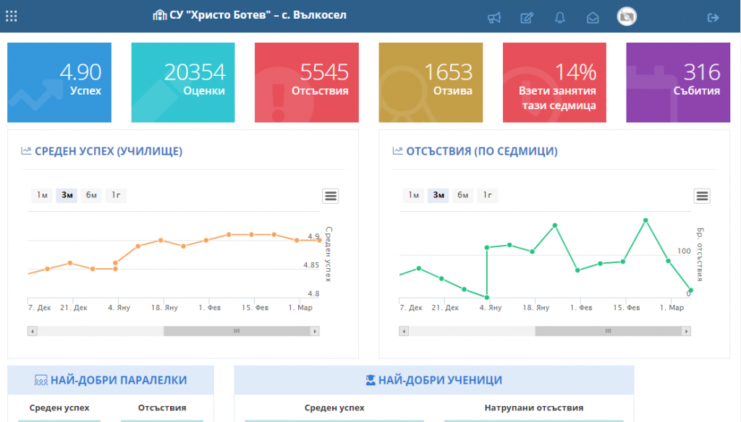Open the 5545 Отсъствия red tile
Image resolution: width=741 pixels, height=422 pixels.
coord(307,82)
